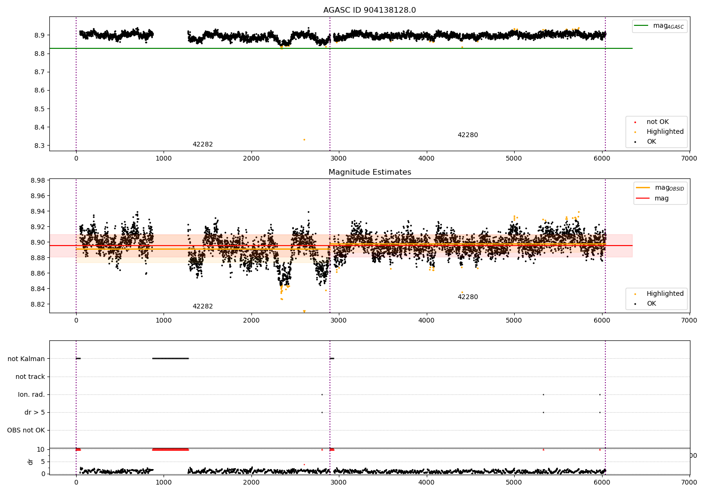This screenshot has height=493, width=705.
Task: Click the red "mag" legend entry
Action: point(661,199)
